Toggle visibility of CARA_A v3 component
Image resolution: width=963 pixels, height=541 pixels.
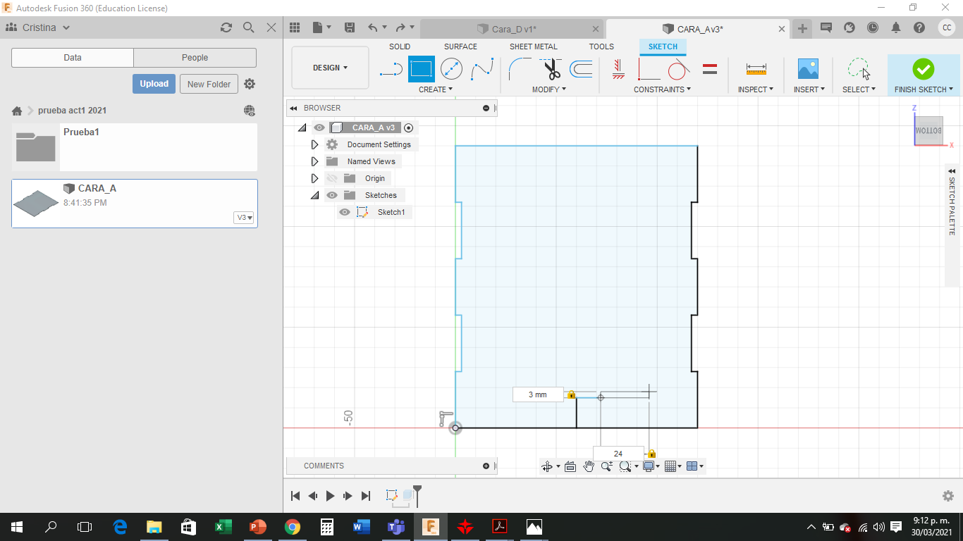pyautogui.click(x=319, y=128)
